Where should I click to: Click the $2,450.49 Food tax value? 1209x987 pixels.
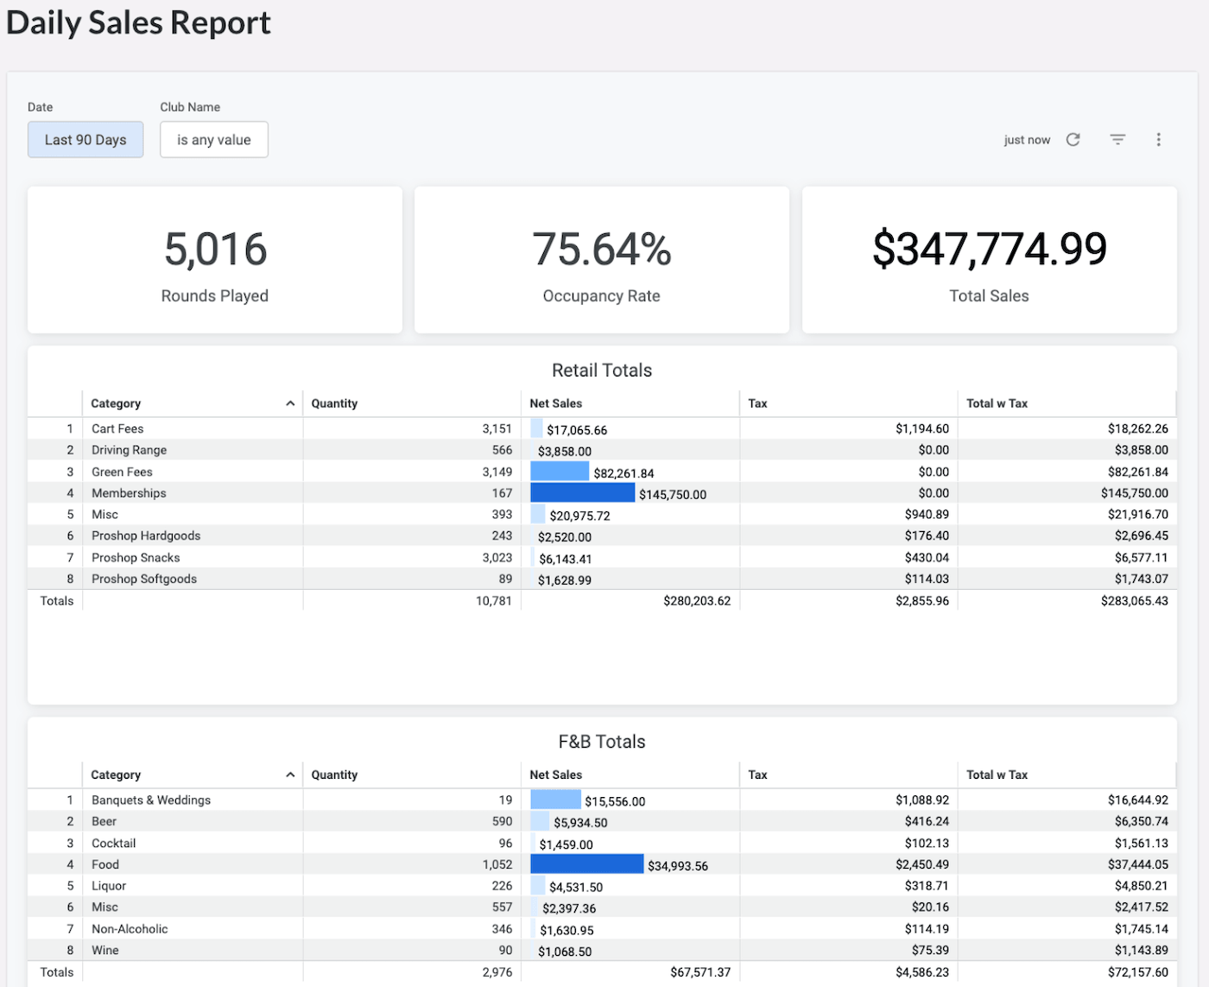[922, 864]
